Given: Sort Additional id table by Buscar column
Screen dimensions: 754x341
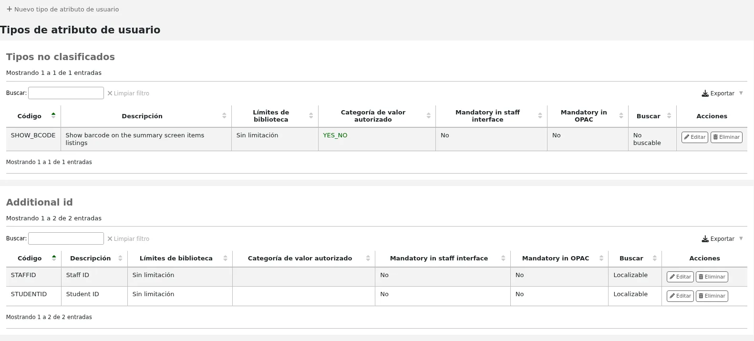Looking at the screenshot, I should (x=635, y=258).
